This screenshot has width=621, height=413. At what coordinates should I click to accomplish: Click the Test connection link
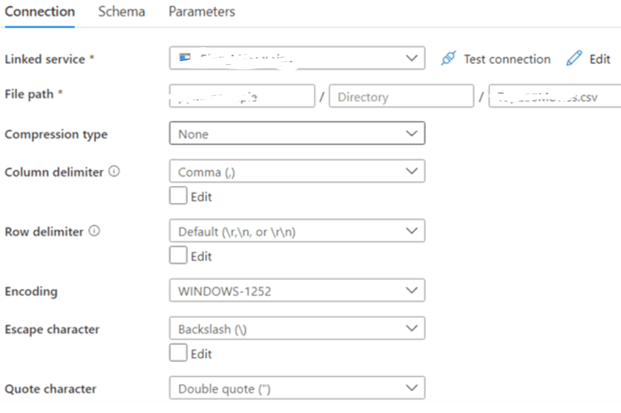pyautogui.click(x=505, y=58)
